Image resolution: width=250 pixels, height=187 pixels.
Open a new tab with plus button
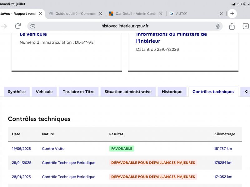(232, 13)
